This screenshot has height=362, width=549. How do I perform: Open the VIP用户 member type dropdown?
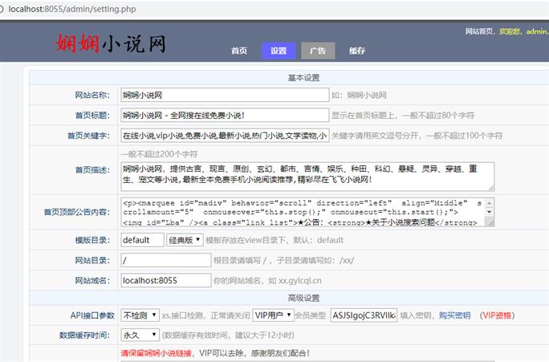point(273,315)
